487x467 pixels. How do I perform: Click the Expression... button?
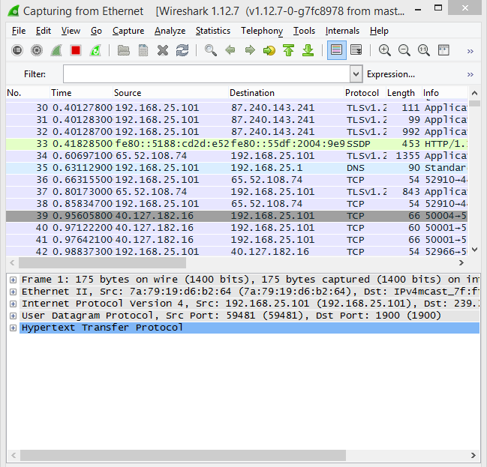391,74
